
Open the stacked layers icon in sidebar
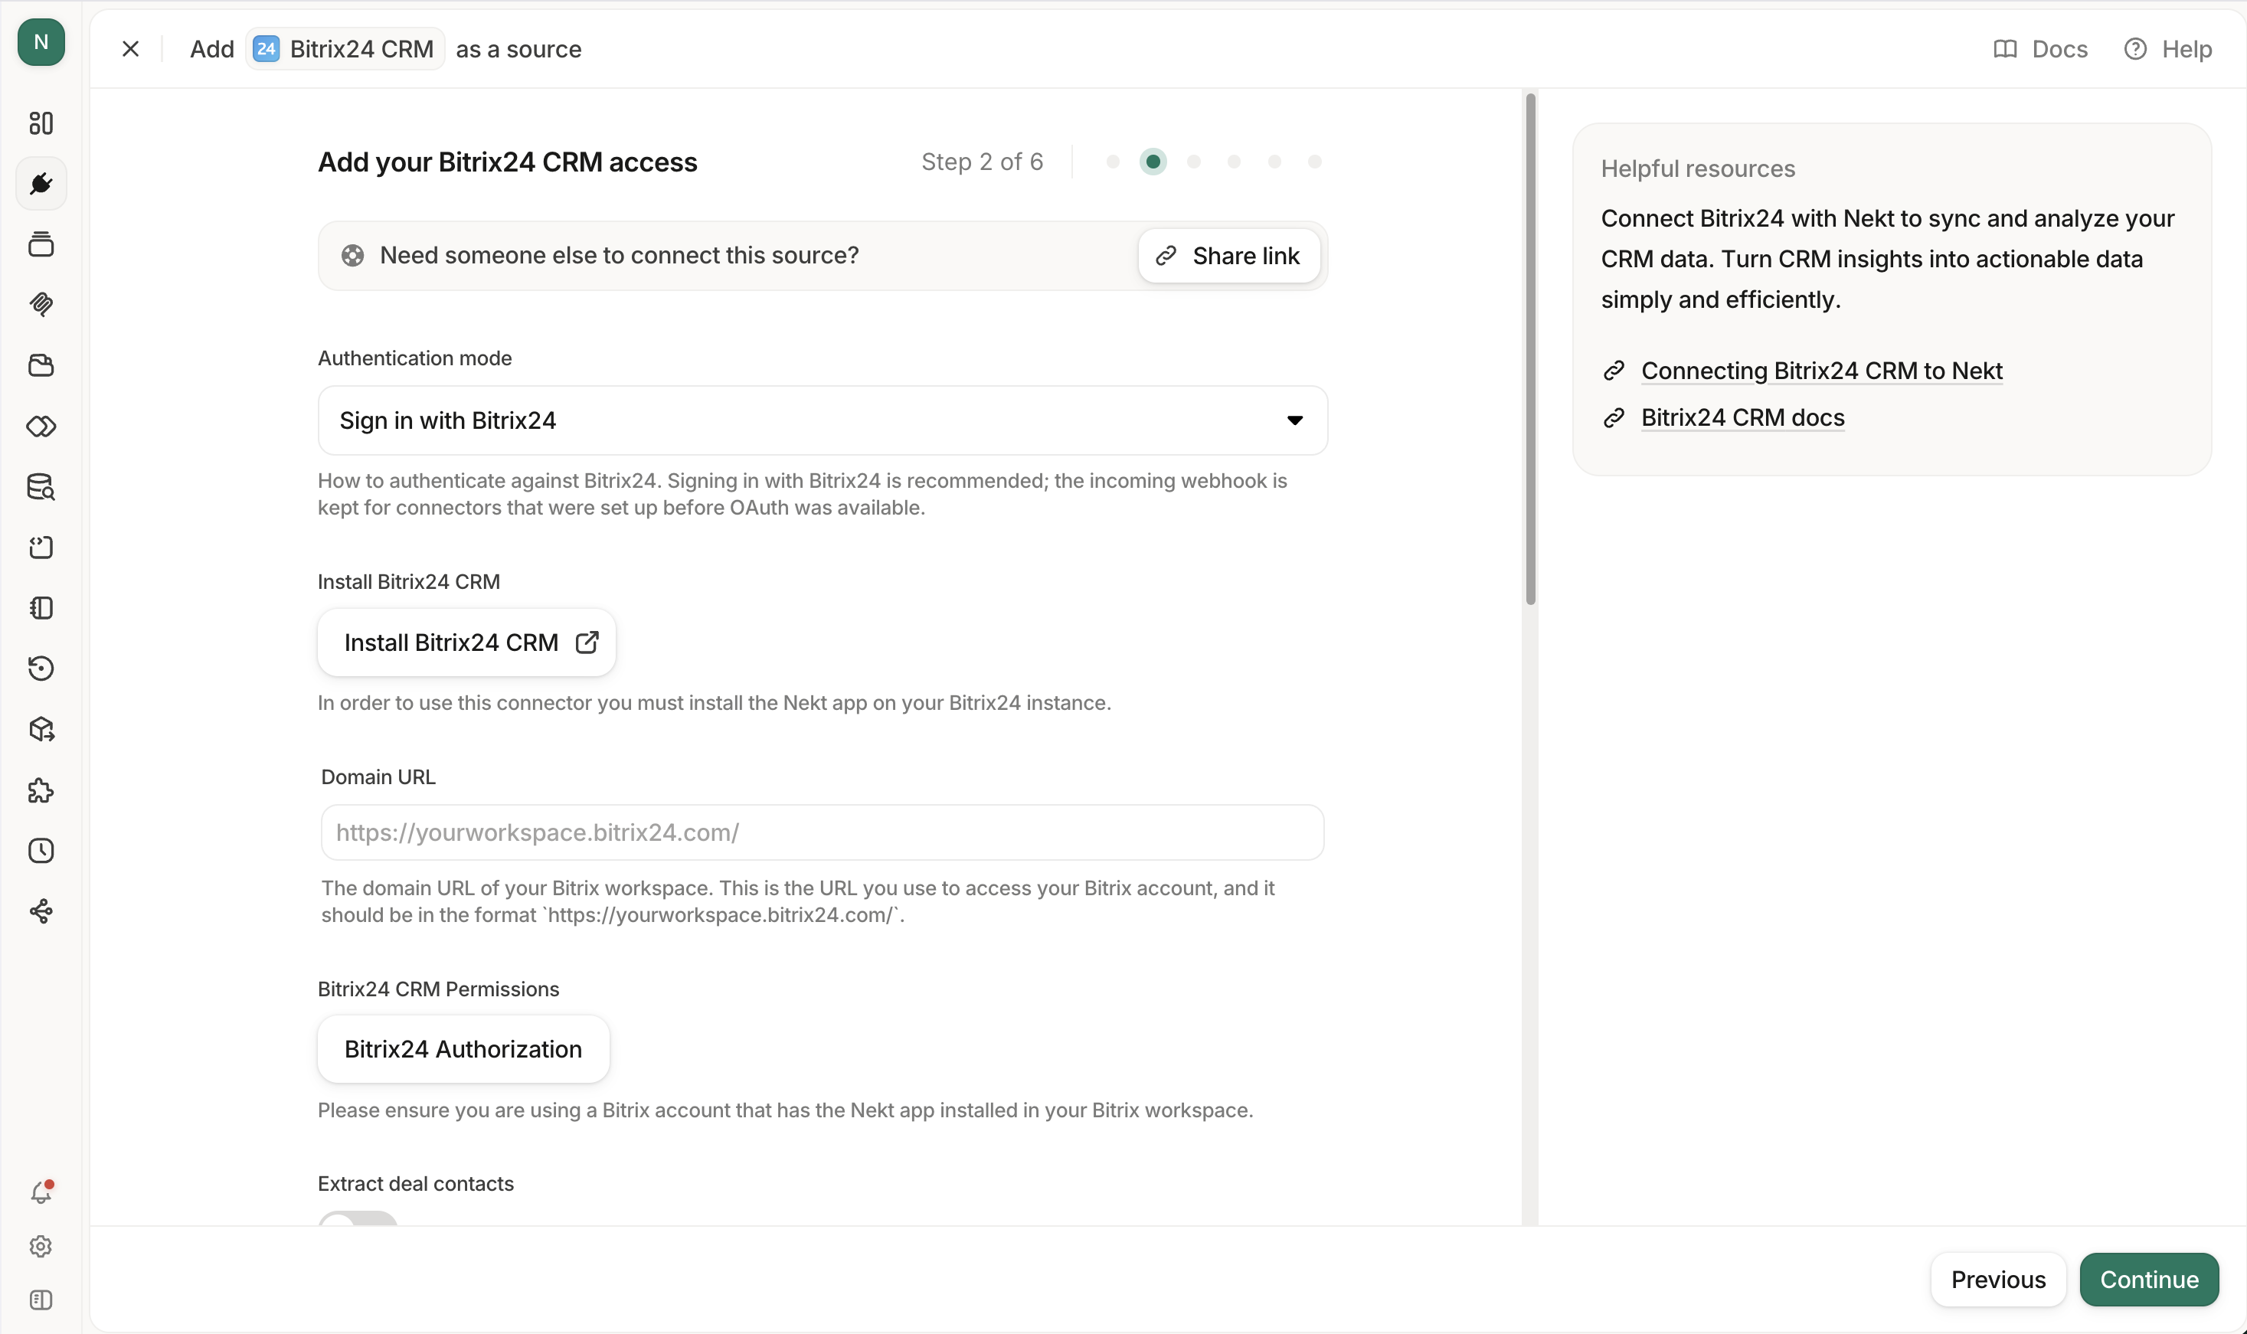[41, 244]
